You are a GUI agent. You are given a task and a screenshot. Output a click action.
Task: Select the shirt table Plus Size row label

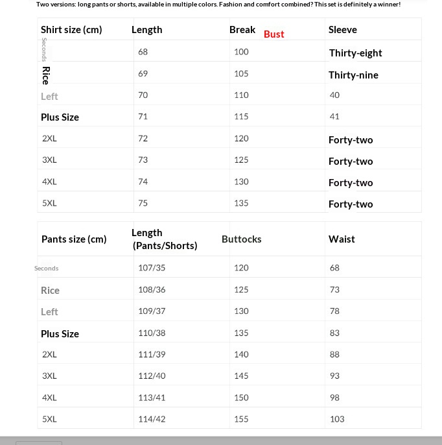pyautogui.click(x=60, y=117)
